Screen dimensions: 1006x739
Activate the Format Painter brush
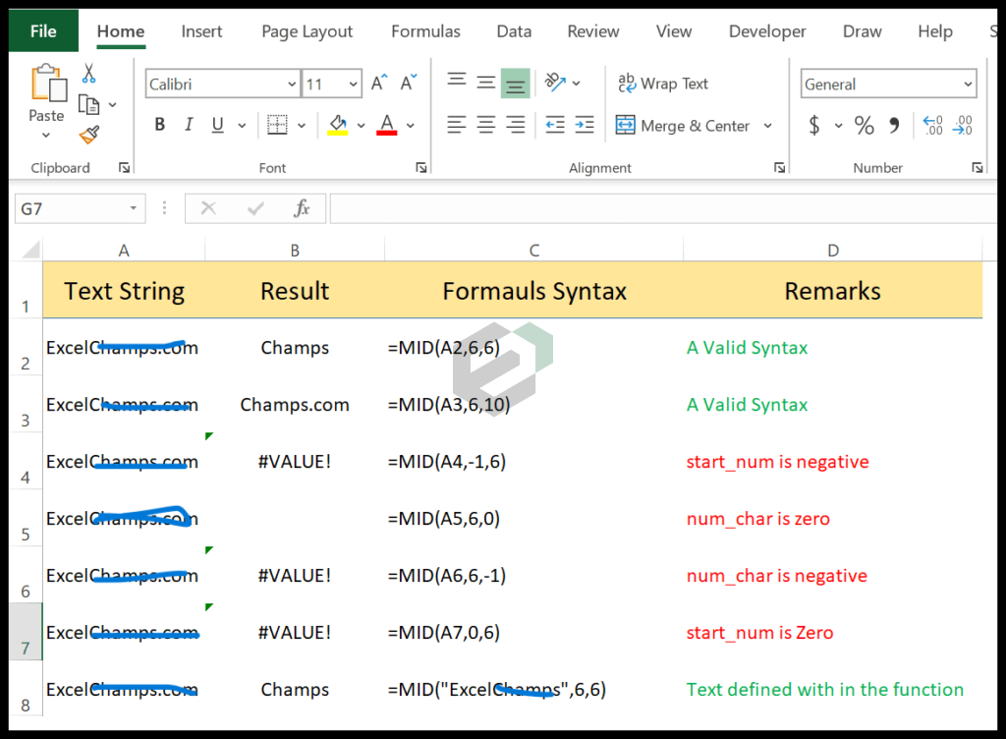click(89, 135)
